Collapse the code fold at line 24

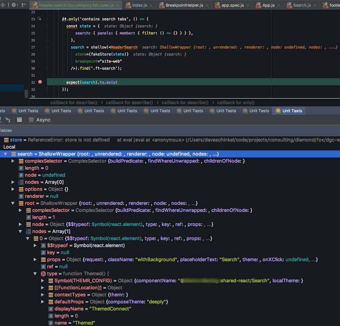[47, 26]
